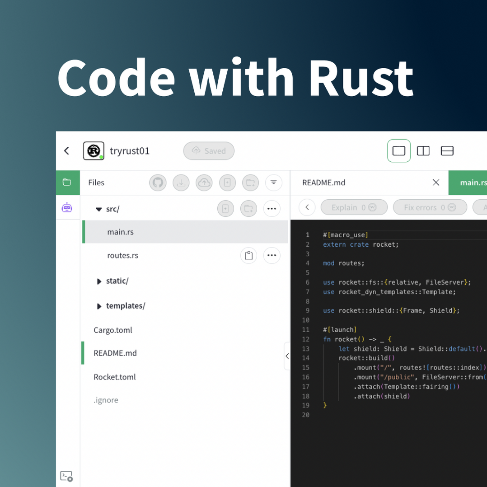Toggle single-pane layout view

click(399, 151)
